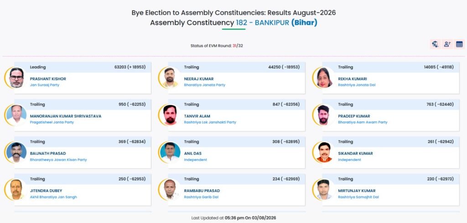Click Prashant Kishor's candidate photo
The height and width of the screenshot is (223, 467).
tap(16, 78)
